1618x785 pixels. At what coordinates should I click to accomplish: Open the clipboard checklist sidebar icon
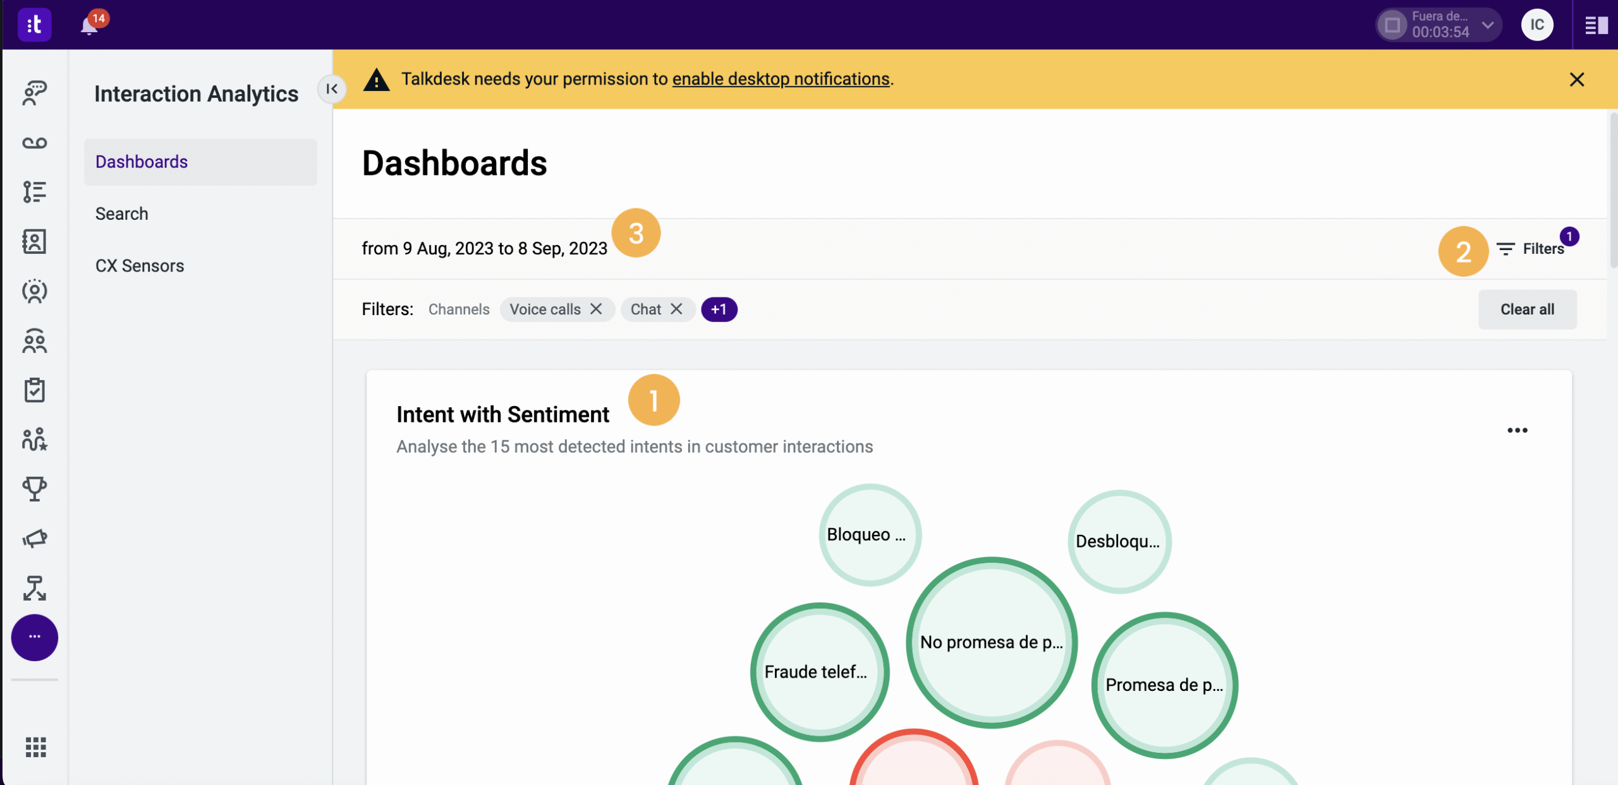pyautogui.click(x=35, y=390)
